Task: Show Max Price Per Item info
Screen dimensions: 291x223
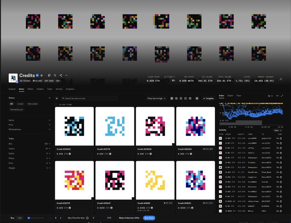Action: [87, 218]
